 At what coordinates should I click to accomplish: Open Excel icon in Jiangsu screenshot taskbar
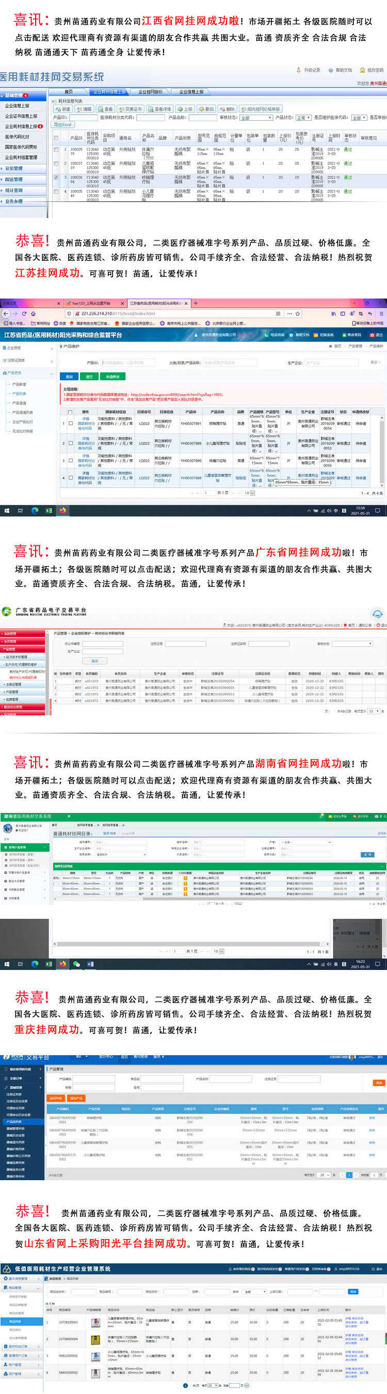49,510
